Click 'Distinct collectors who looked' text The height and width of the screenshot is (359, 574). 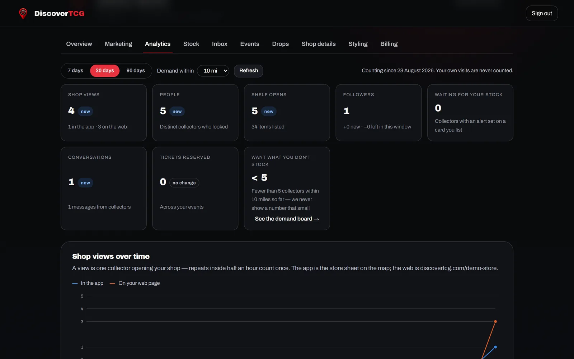(x=194, y=127)
